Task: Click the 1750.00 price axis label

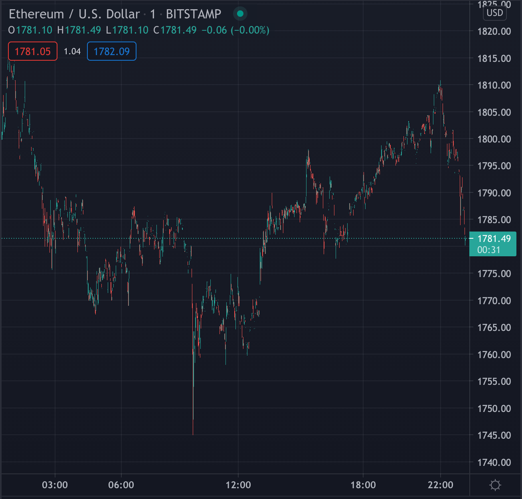Action: 494,408
